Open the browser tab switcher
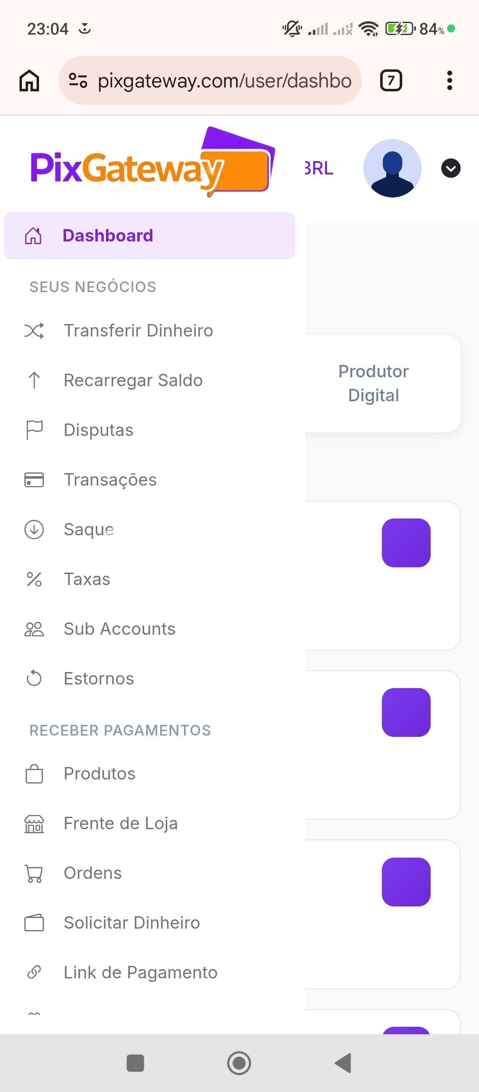Image resolution: width=479 pixels, height=1092 pixels. 391,80
